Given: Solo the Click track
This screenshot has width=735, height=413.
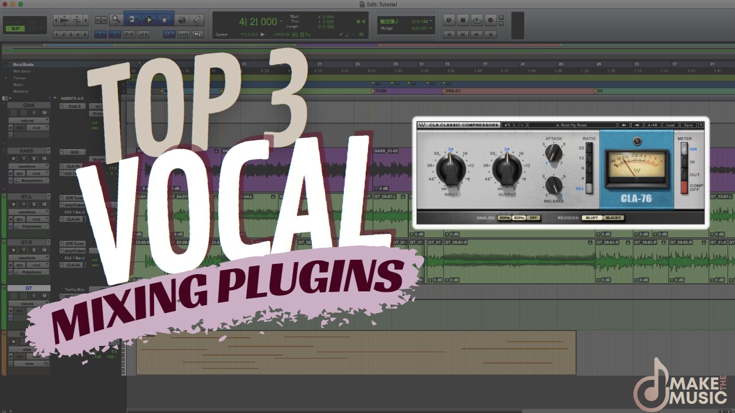Looking at the screenshot, I should [34, 113].
